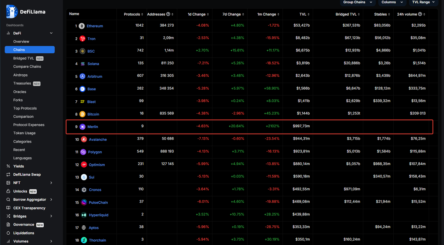Image resolution: width=444 pixels, height=245 pixels.
Task: Collapse the DeFi sidebar section
Action: point(51,33)
